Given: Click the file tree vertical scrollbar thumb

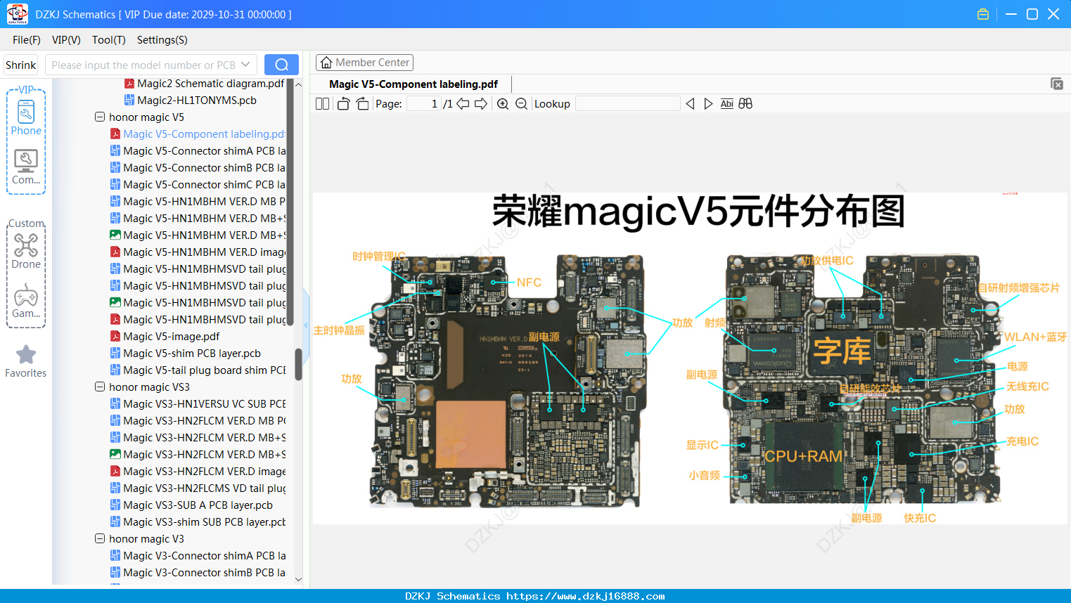Looking at the screenshot, I should tap(298, 364).
